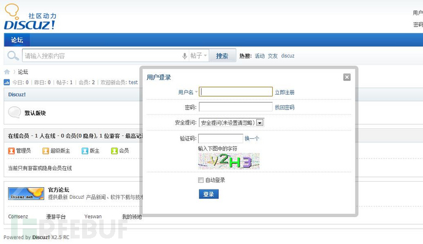
Task: Click the 漫游平台 friend link
Action: coord(56,216)
